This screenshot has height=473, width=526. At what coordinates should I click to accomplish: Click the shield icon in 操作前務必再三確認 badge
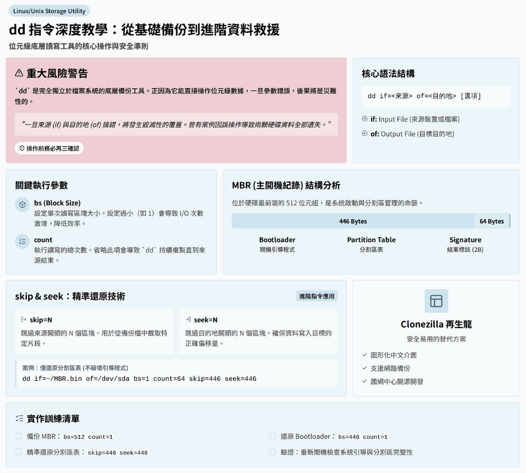pyautogui.click(x=22, y=149)
